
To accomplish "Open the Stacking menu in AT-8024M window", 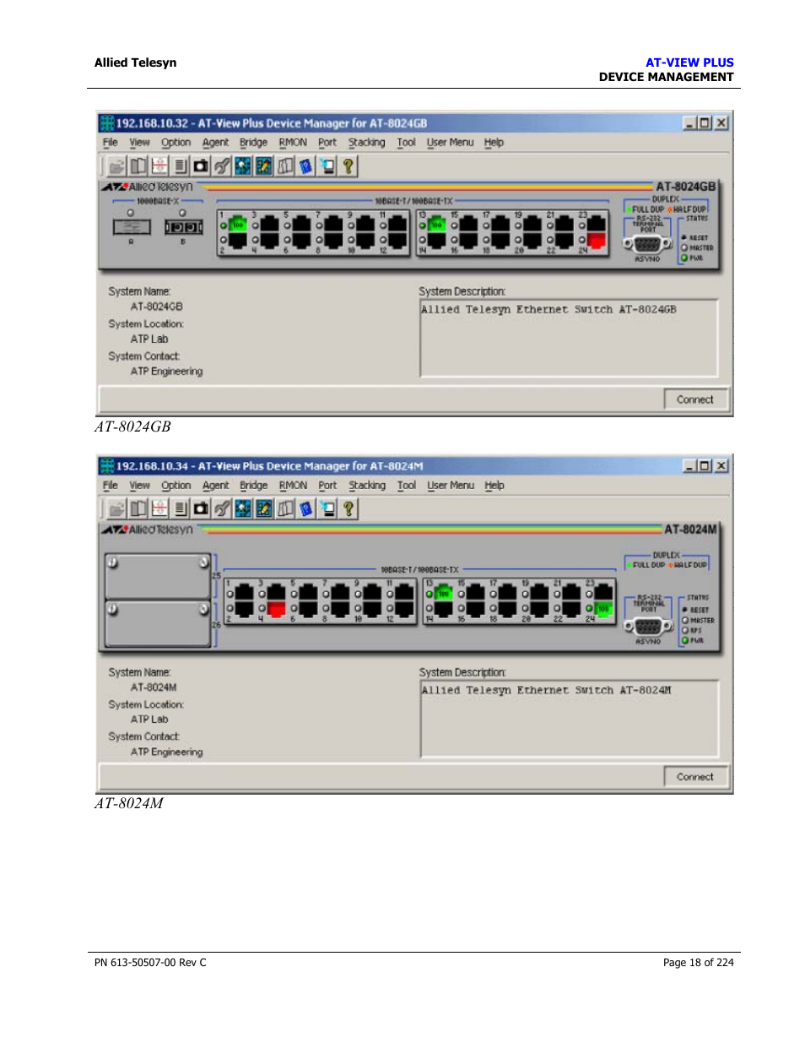I will (367, 486).
